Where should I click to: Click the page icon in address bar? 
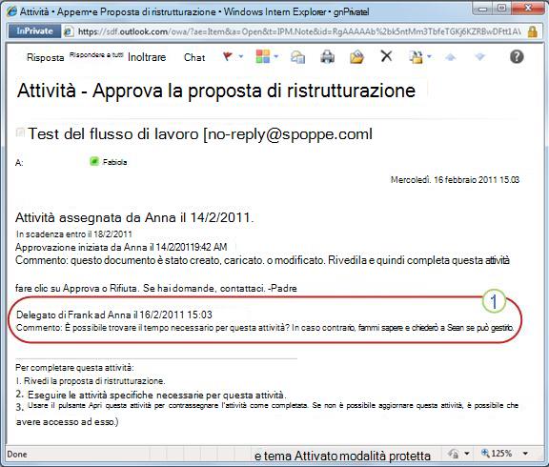[x=69, y=31]
